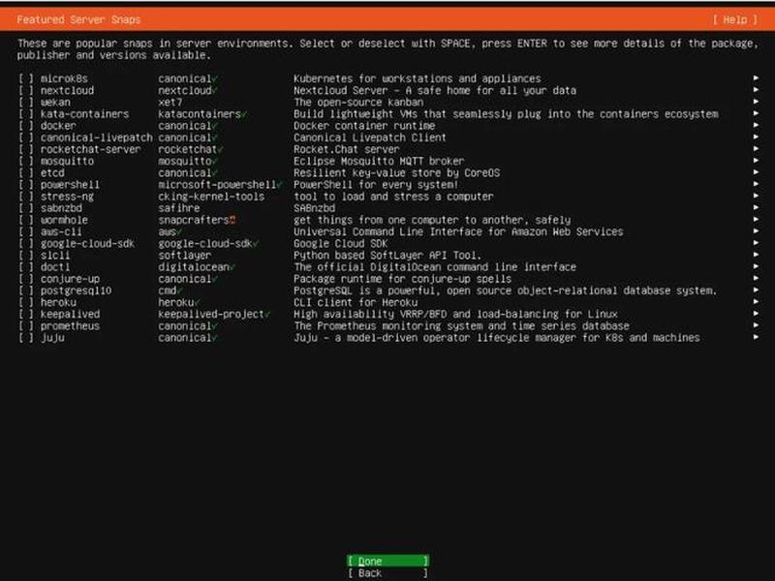Click publisher name snapcrafters

194,220
